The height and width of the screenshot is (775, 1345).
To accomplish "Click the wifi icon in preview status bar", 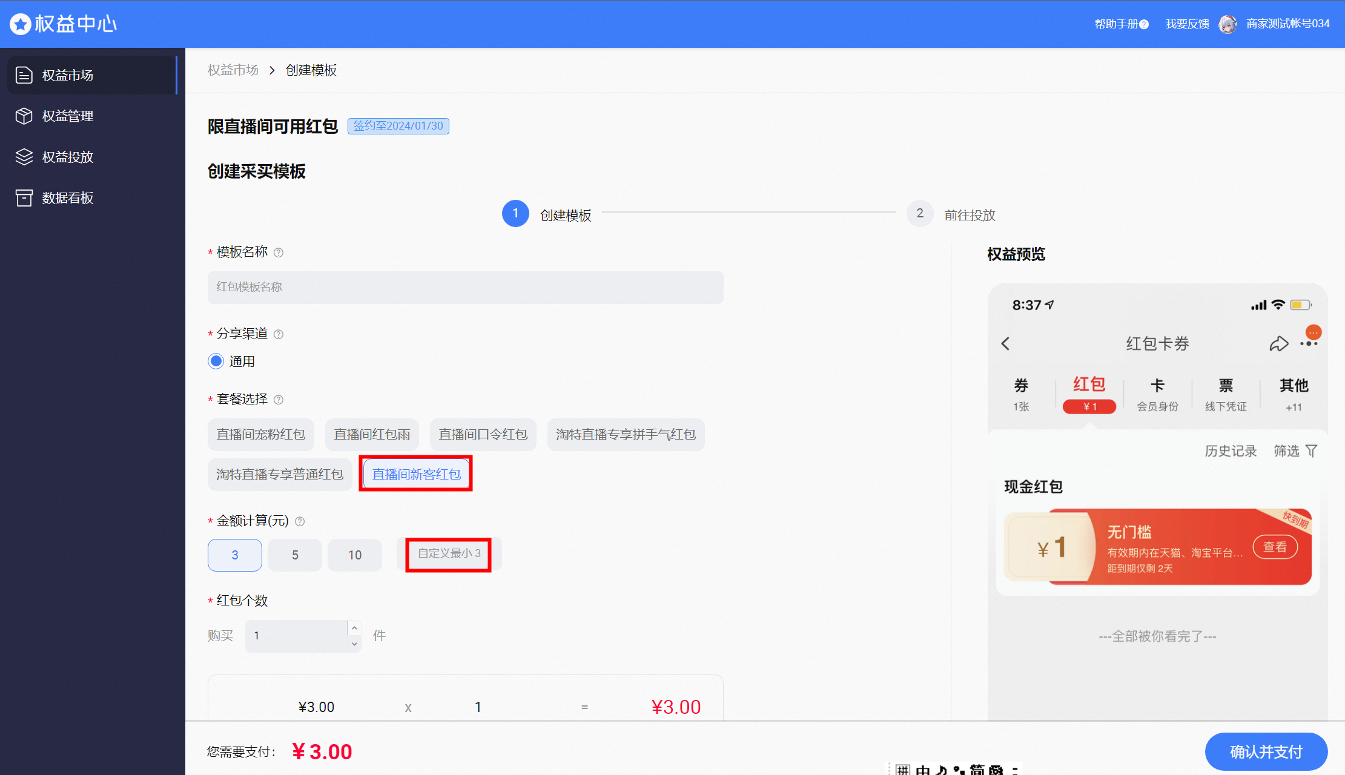I will [x=1278, y=305].
